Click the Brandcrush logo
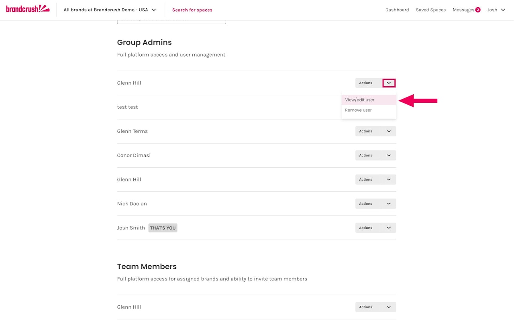The image size is (514, 321). pyautogui.click(x=28, y=9)
